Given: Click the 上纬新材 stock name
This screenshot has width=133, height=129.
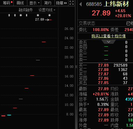Looking at the screenshot, I should point(116,4).
